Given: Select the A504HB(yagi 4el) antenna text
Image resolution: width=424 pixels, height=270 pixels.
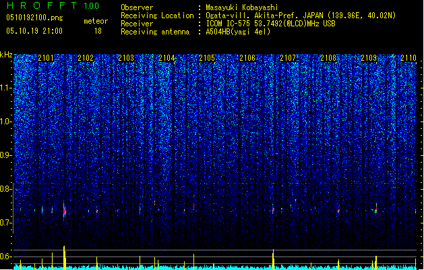Looking at the screenshot, I should [x=238, y=32].
